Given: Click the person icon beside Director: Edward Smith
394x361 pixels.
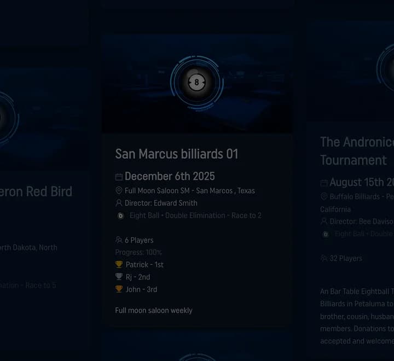Looking at the screenshot, I should (x=119, y=203).
